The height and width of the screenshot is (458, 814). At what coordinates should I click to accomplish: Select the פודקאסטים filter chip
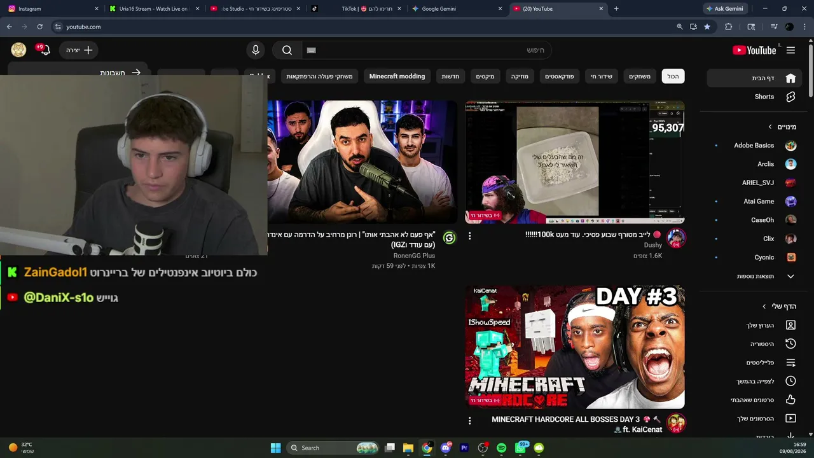(x=559, y=76)
